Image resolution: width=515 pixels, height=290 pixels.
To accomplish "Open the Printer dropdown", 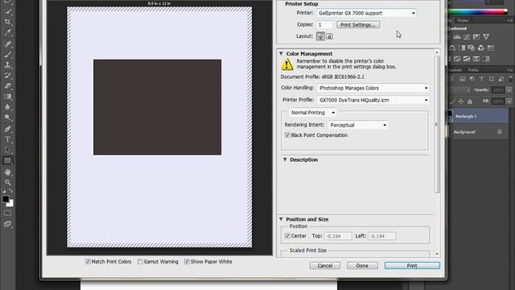I will click(367, 13).
